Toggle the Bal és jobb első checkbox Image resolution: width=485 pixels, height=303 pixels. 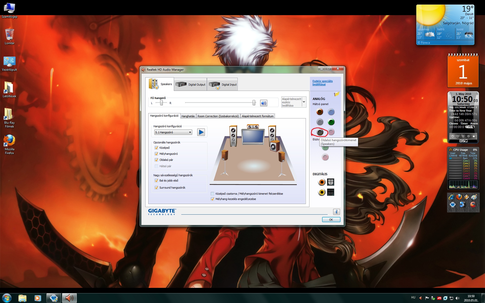click(156, 181)
